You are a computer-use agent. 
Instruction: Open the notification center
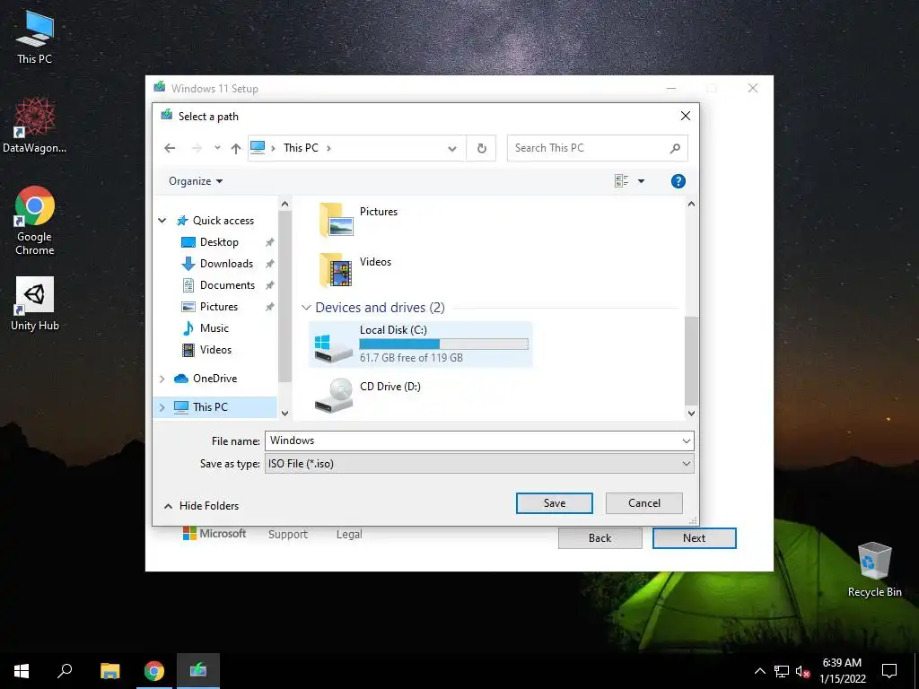(x=889, y=671)
